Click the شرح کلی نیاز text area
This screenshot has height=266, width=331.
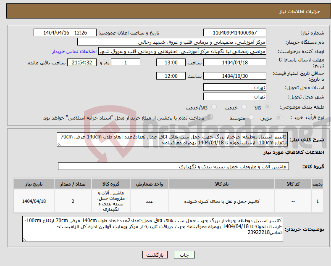(172, 139)
